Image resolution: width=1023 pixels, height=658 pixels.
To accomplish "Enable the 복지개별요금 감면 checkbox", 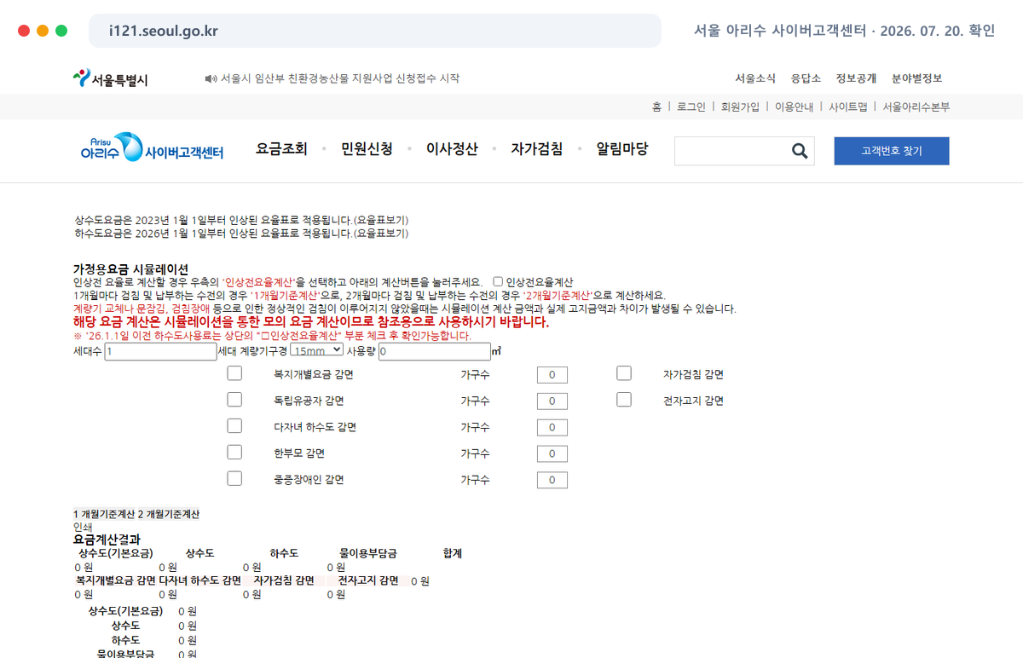I will coord(234,373).
